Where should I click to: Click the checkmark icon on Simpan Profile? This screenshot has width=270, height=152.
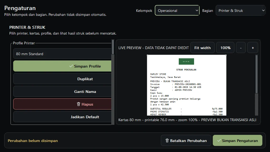(x=71, y=66)
